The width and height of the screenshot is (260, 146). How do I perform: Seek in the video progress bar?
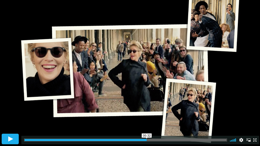point(125,140)
